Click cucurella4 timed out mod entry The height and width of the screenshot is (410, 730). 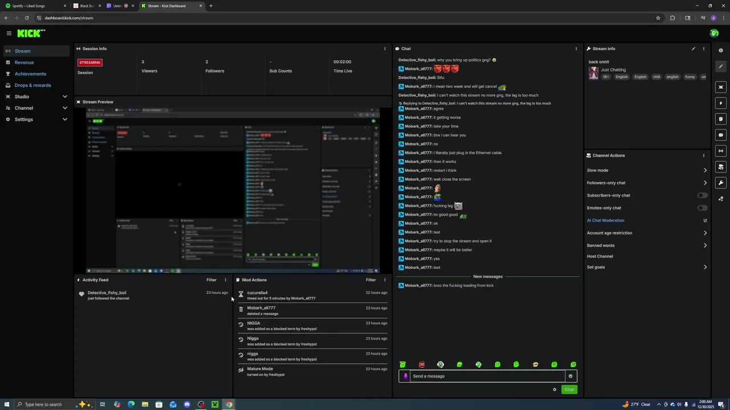pyautogui.click(x=313, y=295)
